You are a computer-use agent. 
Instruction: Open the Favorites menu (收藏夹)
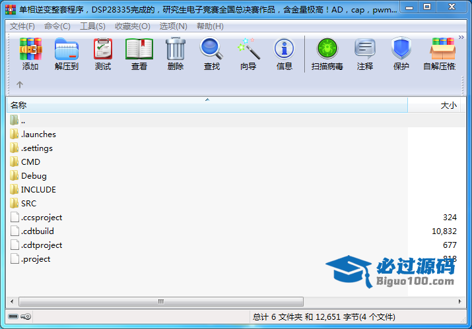coord(133,26)
